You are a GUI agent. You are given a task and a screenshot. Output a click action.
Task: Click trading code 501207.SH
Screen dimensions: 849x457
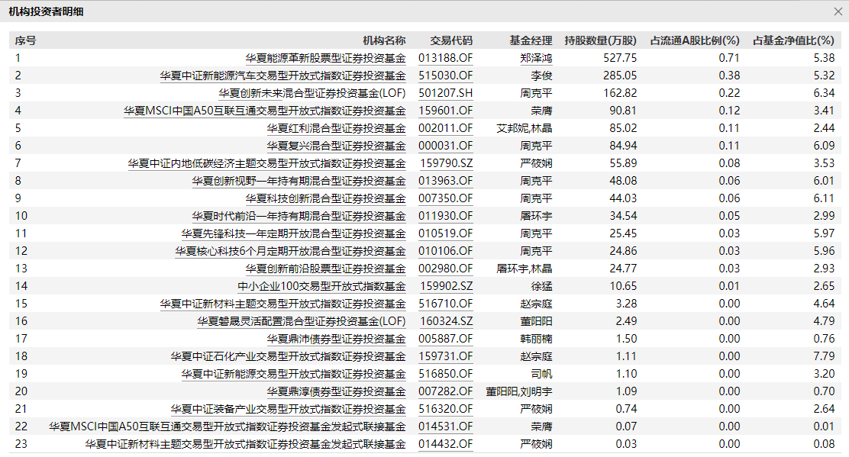tap(446, 93)
